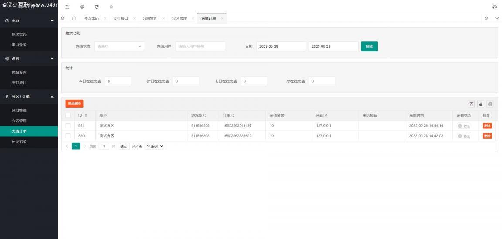
Task: Open the tab options chevron menu
Action: pos(497,18)
